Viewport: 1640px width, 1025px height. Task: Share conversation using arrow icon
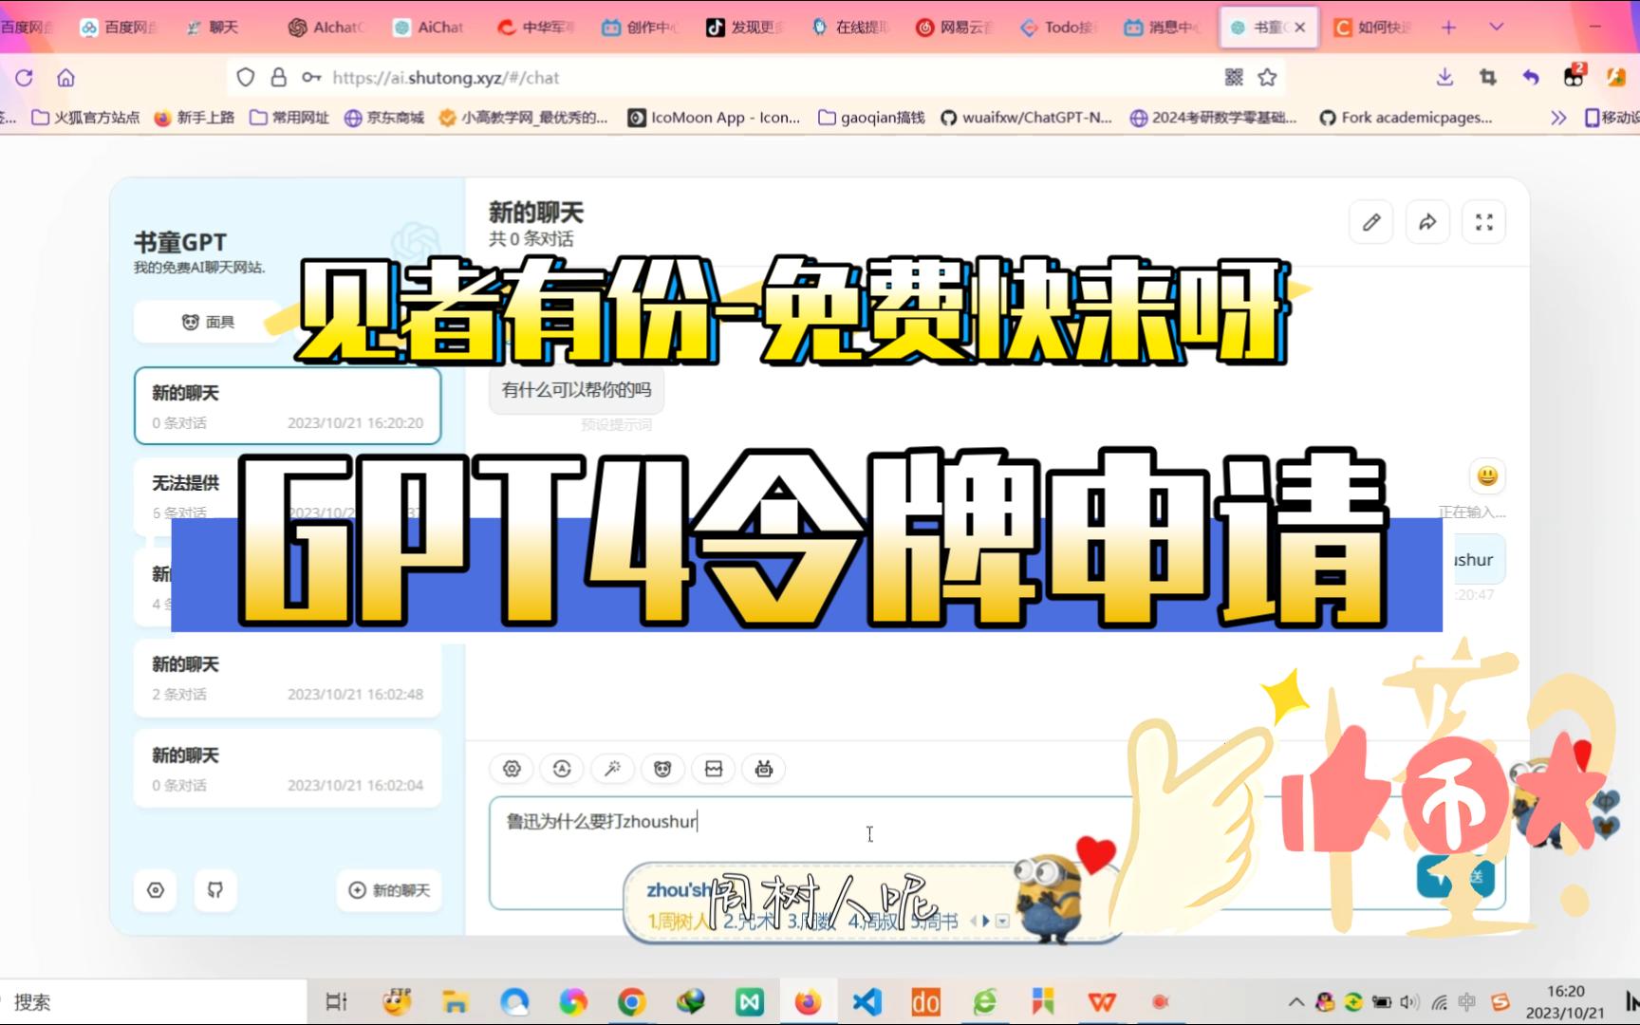(x=1427, y=222)
